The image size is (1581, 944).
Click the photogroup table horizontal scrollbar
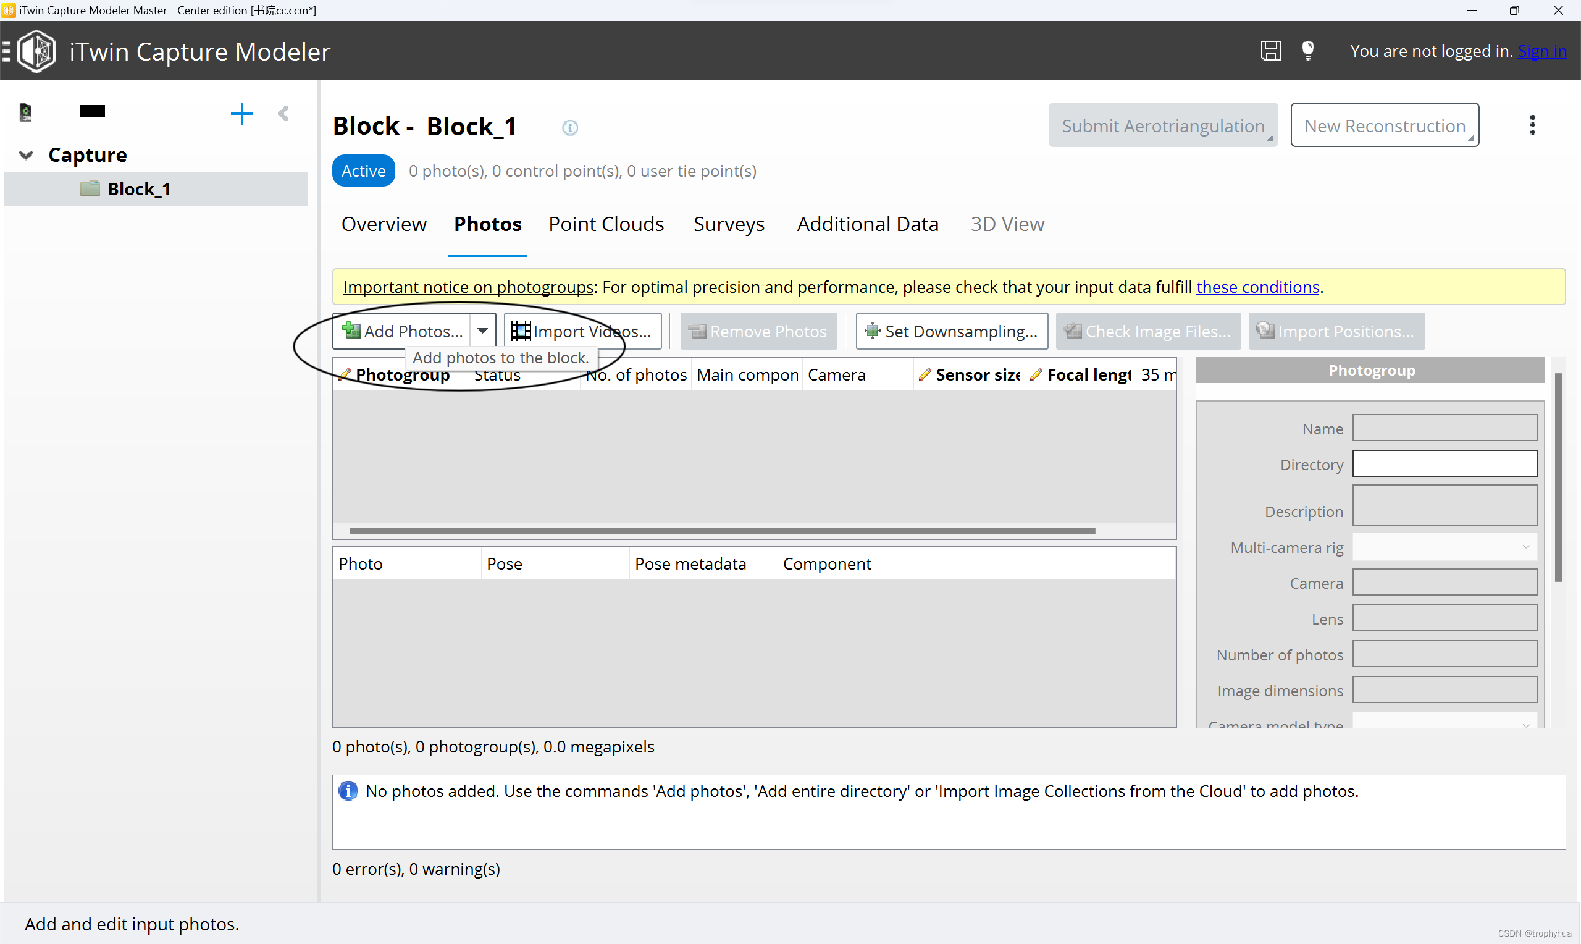(721, 531)
